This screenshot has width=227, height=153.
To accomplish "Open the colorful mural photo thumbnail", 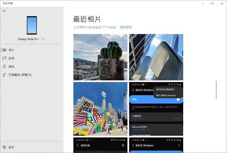I will coord(100,109).
